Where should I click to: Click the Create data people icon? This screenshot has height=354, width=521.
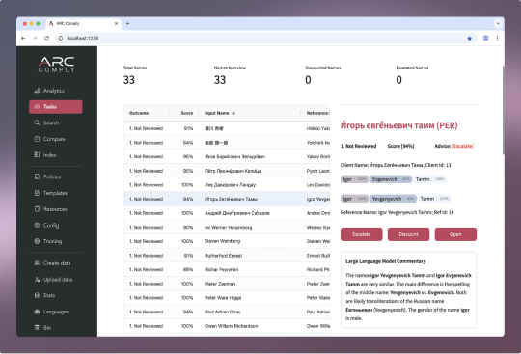[37, 263]
